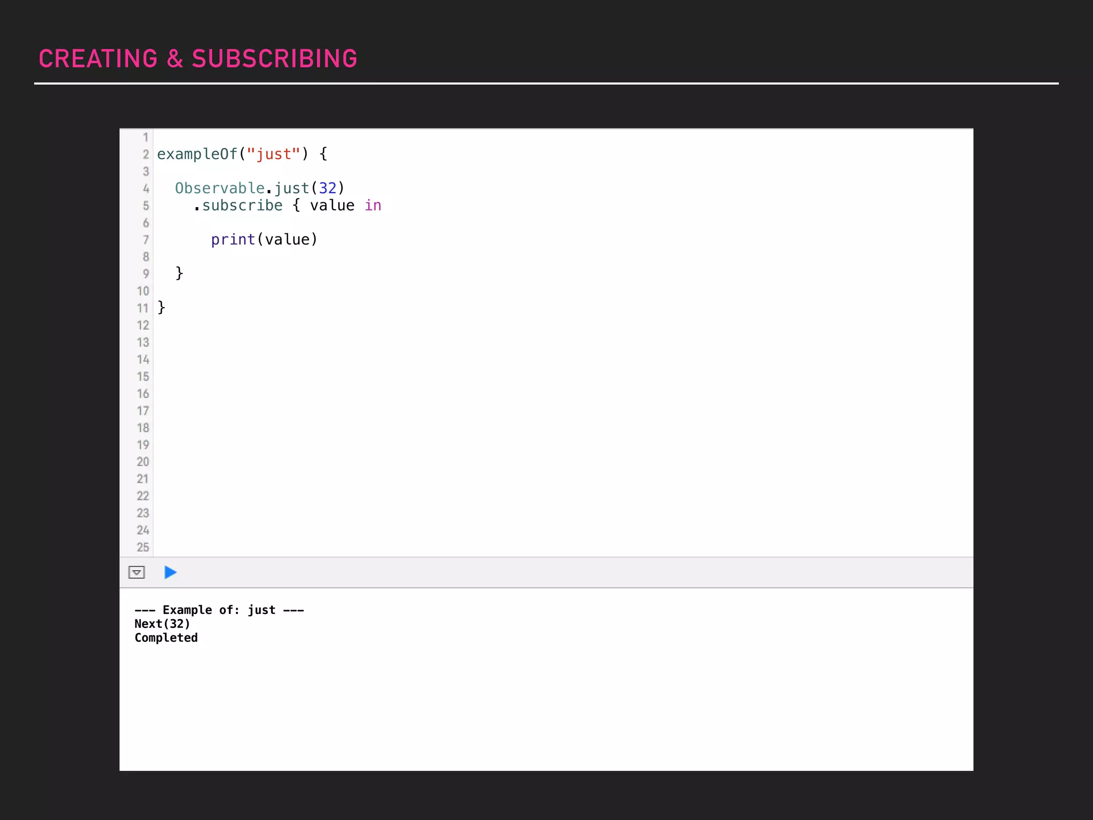Click the exampleOf function call text

[196, 154]
